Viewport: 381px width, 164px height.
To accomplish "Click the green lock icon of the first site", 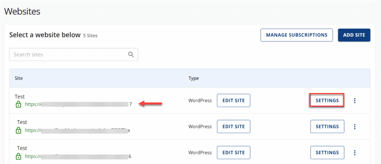I will tap(19, 104).
